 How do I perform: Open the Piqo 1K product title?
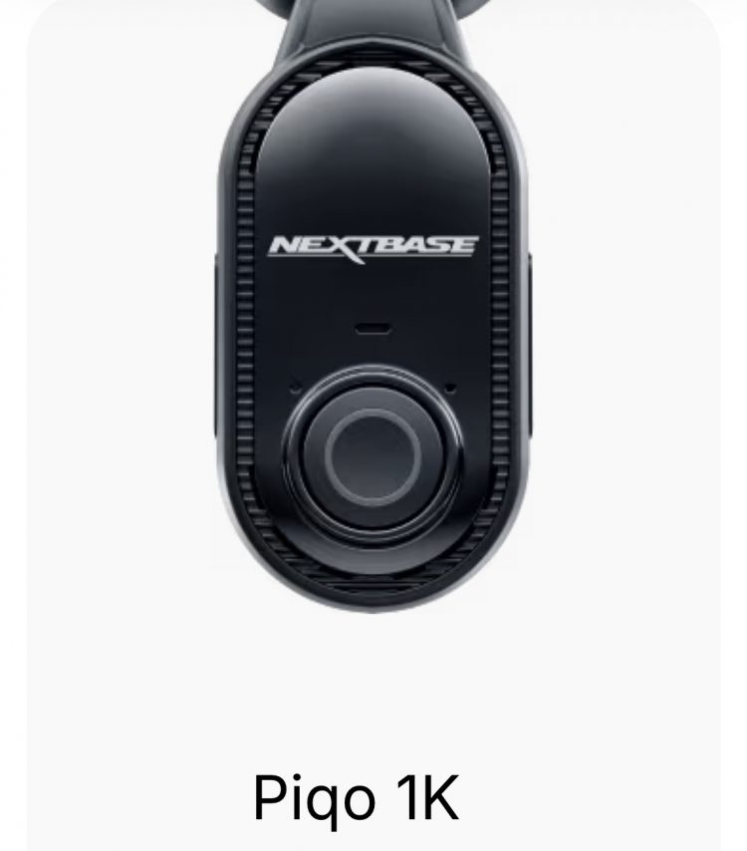point(356,798)
